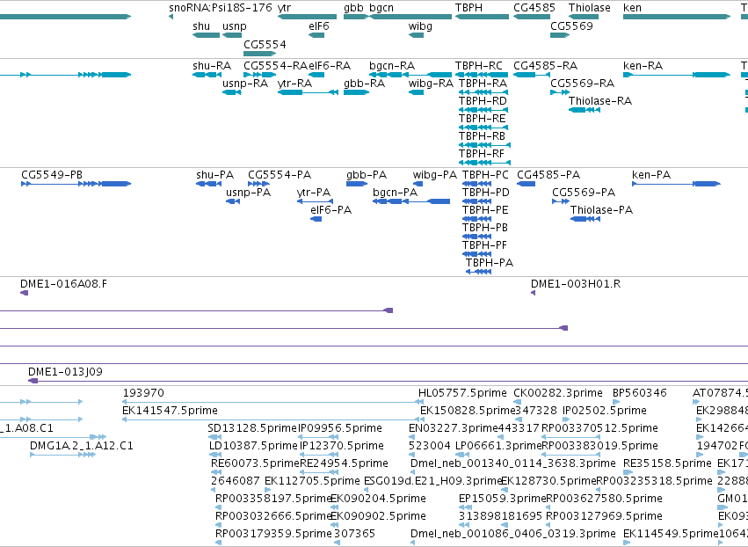Select the TBPH-PE protein label
748x547 pixels.
click(485, 210)
